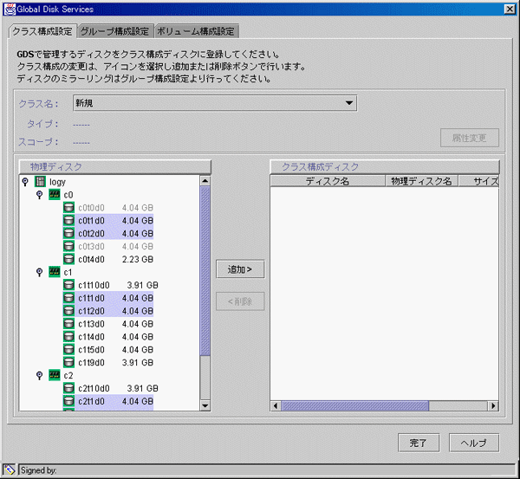The image size is (520, 479).
Task: Click disk icon for c1t10d0
Action: click(x=68, y=285)
